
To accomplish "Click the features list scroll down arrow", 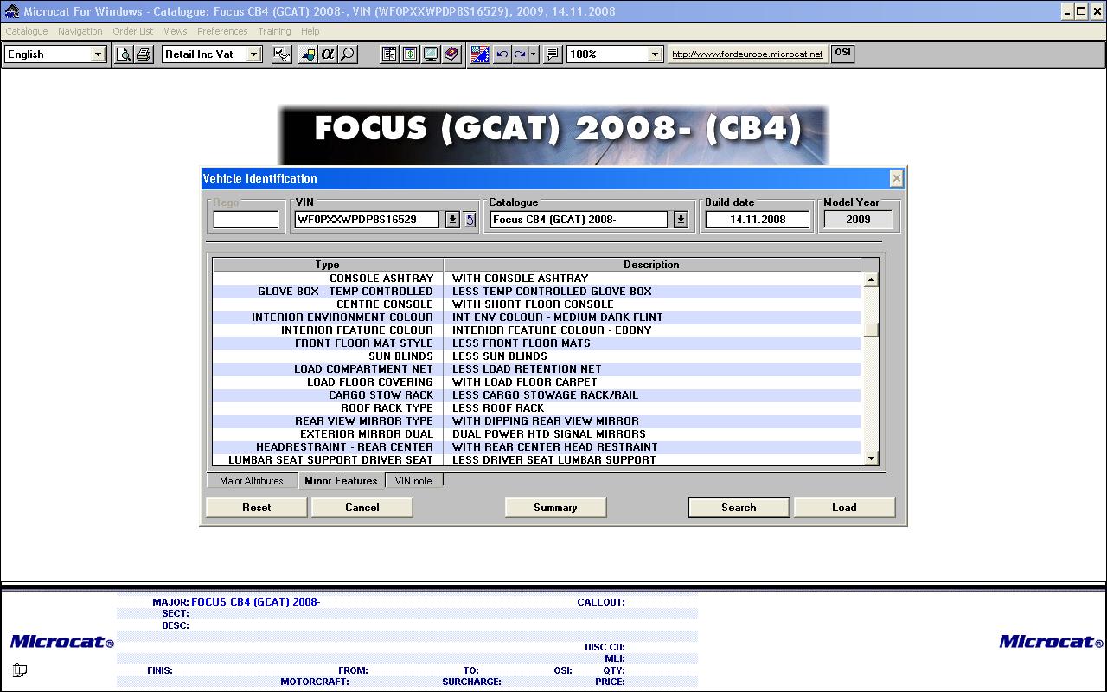I will (x=871, y=458).
